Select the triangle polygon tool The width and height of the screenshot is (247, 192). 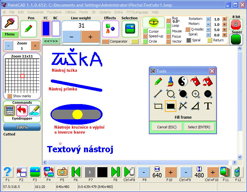[x=196, y=106]
